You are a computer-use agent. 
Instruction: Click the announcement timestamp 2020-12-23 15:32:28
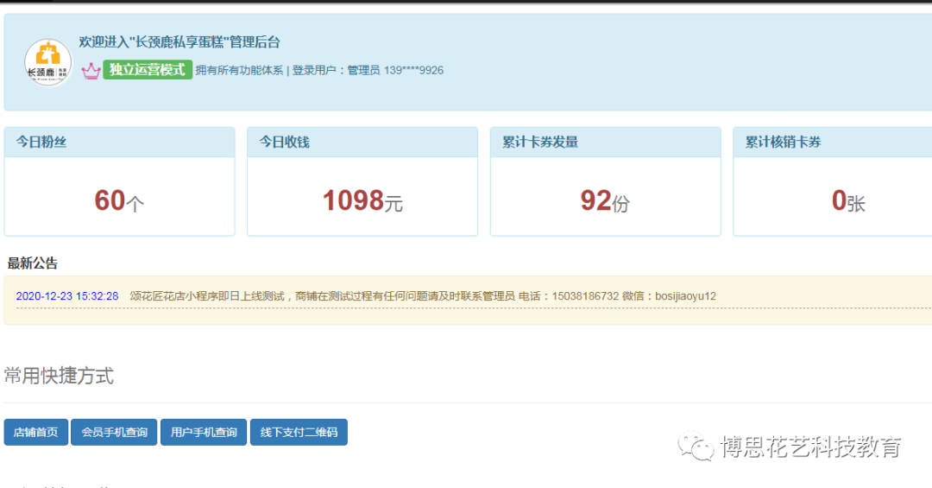67,296
